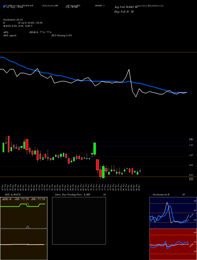Image resolution: width=197 pixels, height=260 pixels.
Task: Click the 1.16 price axis label
Action: tap(191, 145)
